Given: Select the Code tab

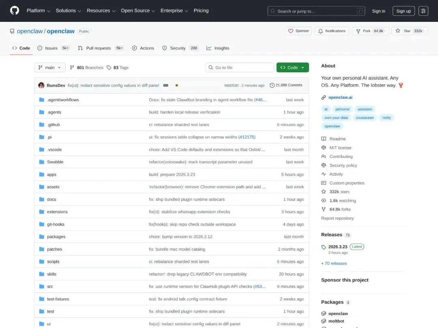Looking at the screenshot, I should [21, 48].
